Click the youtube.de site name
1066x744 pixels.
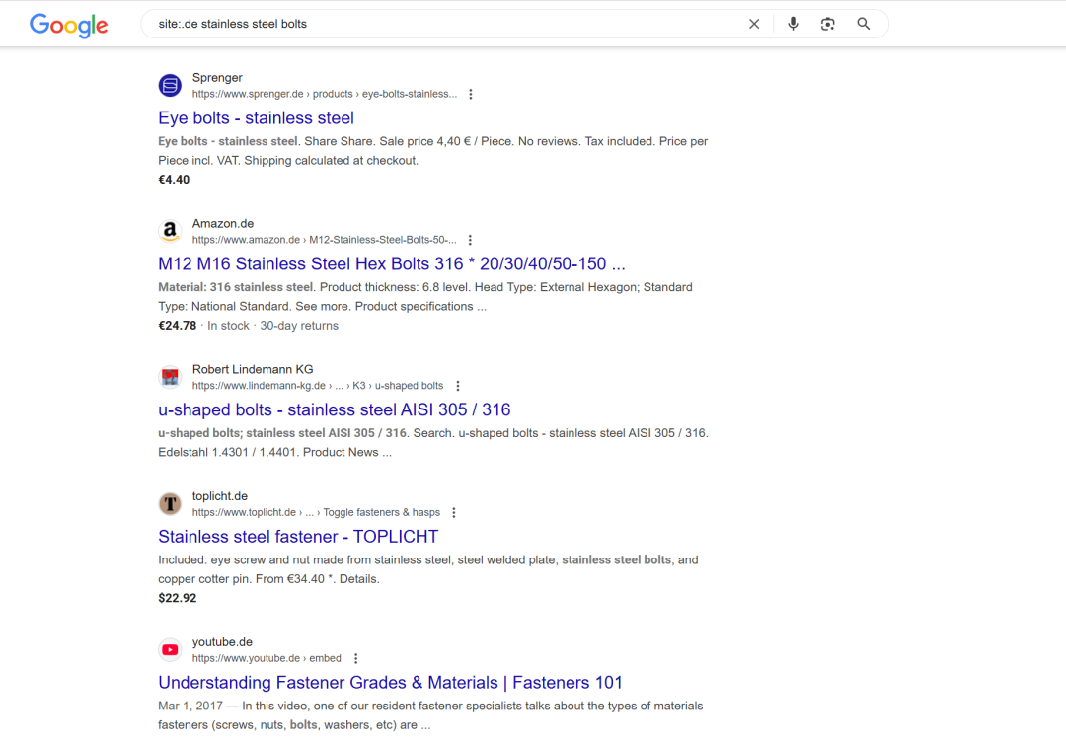[x=222, y=642]
